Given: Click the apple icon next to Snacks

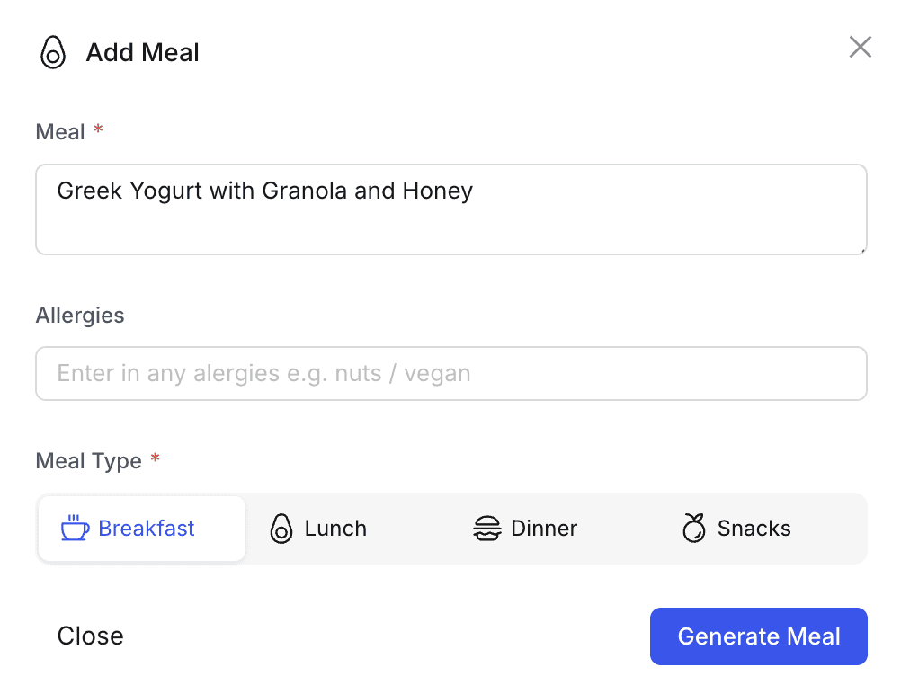Looking at the screenshot, I should (x=693, y=529).
